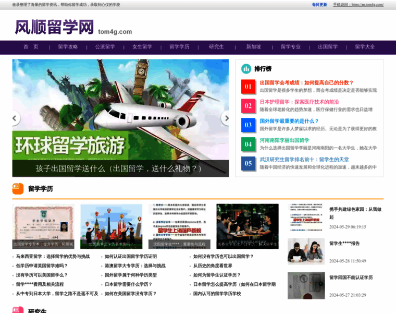Screen dimensions: 396x313
Task: Click the diploma certificate thumbnail image
Action: (43, 226)
